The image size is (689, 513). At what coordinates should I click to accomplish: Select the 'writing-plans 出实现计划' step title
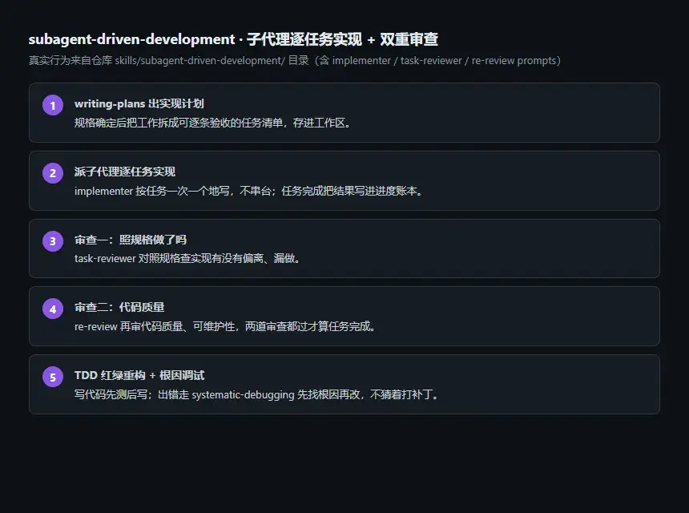tap(139, 103)
